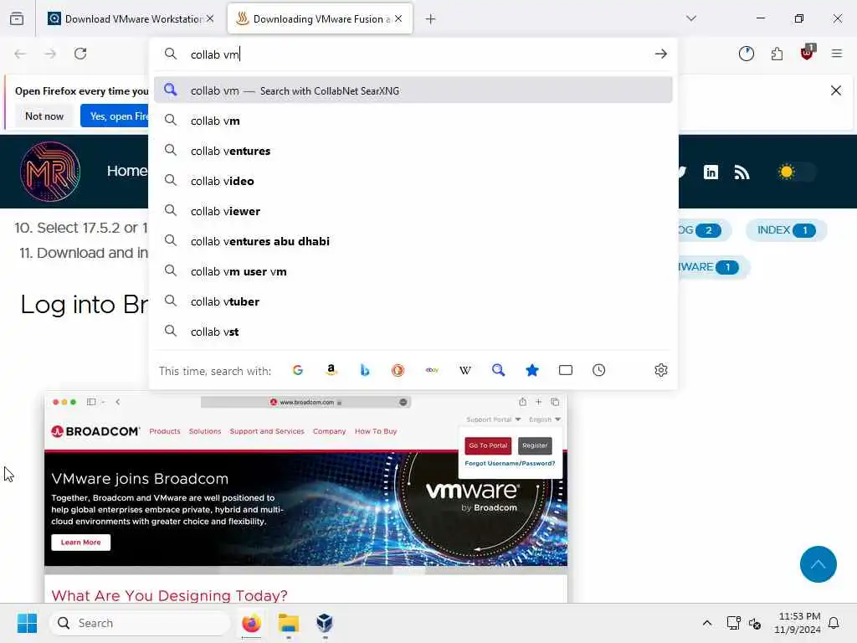The width and height of the screenshot is (857, 643).
Task: Search with CollabNet SearXNG magnifier icon
Action: [499, 370]
